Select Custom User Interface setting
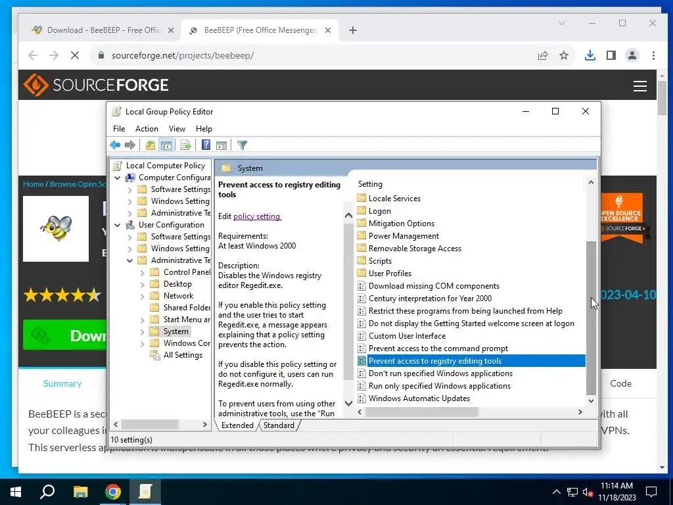This screenshot has height=505, width=673. coord(407,336)
